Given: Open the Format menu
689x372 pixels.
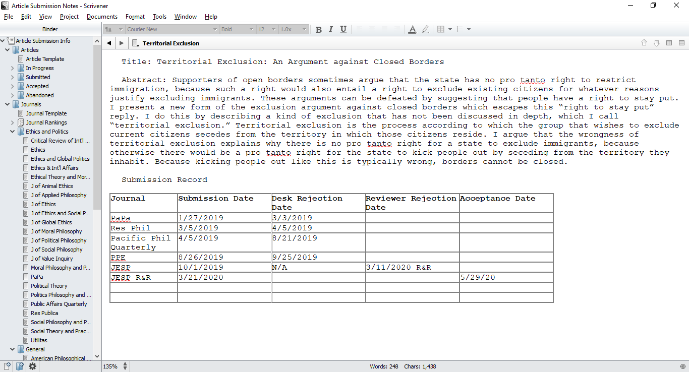Looking at the screenshot, I should click(135, 17).
